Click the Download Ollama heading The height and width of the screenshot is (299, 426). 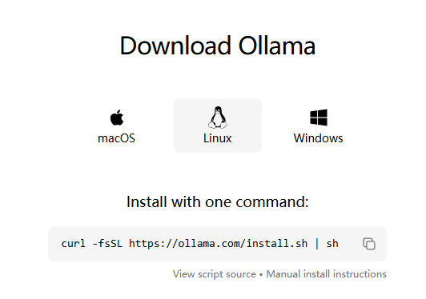[218, 46]
